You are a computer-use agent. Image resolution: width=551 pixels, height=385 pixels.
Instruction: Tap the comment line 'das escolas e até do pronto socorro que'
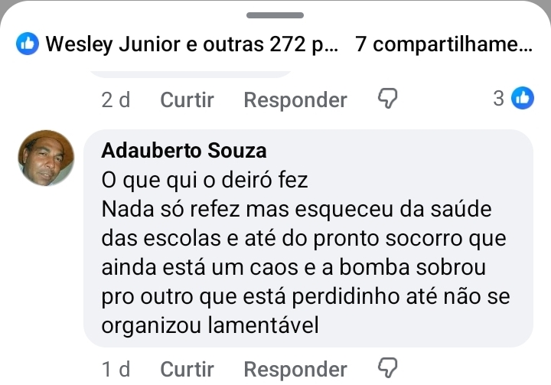(303, 238)
